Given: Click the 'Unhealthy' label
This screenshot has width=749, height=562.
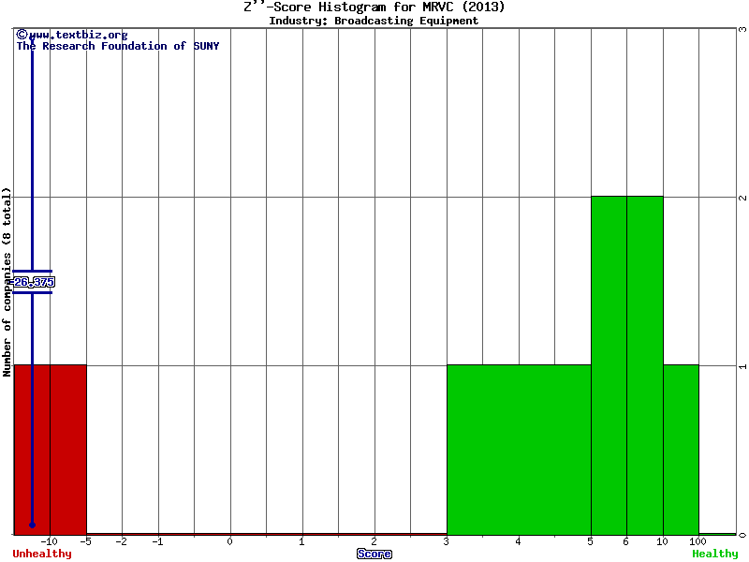Looking at the screenshot, I should click(42, 554).
